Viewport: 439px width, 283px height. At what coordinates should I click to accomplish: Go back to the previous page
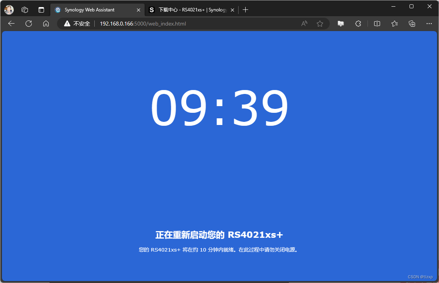click(x=11, y=24)
